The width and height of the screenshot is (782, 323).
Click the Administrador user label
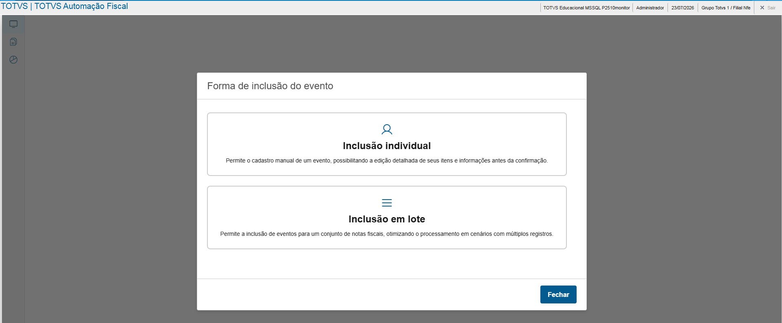pyautogui.click(x=650, y=8)
